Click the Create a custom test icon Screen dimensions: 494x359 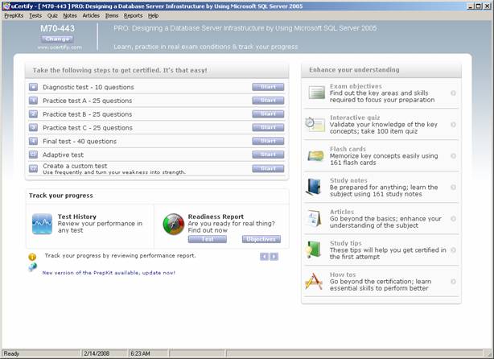(33, 168)
